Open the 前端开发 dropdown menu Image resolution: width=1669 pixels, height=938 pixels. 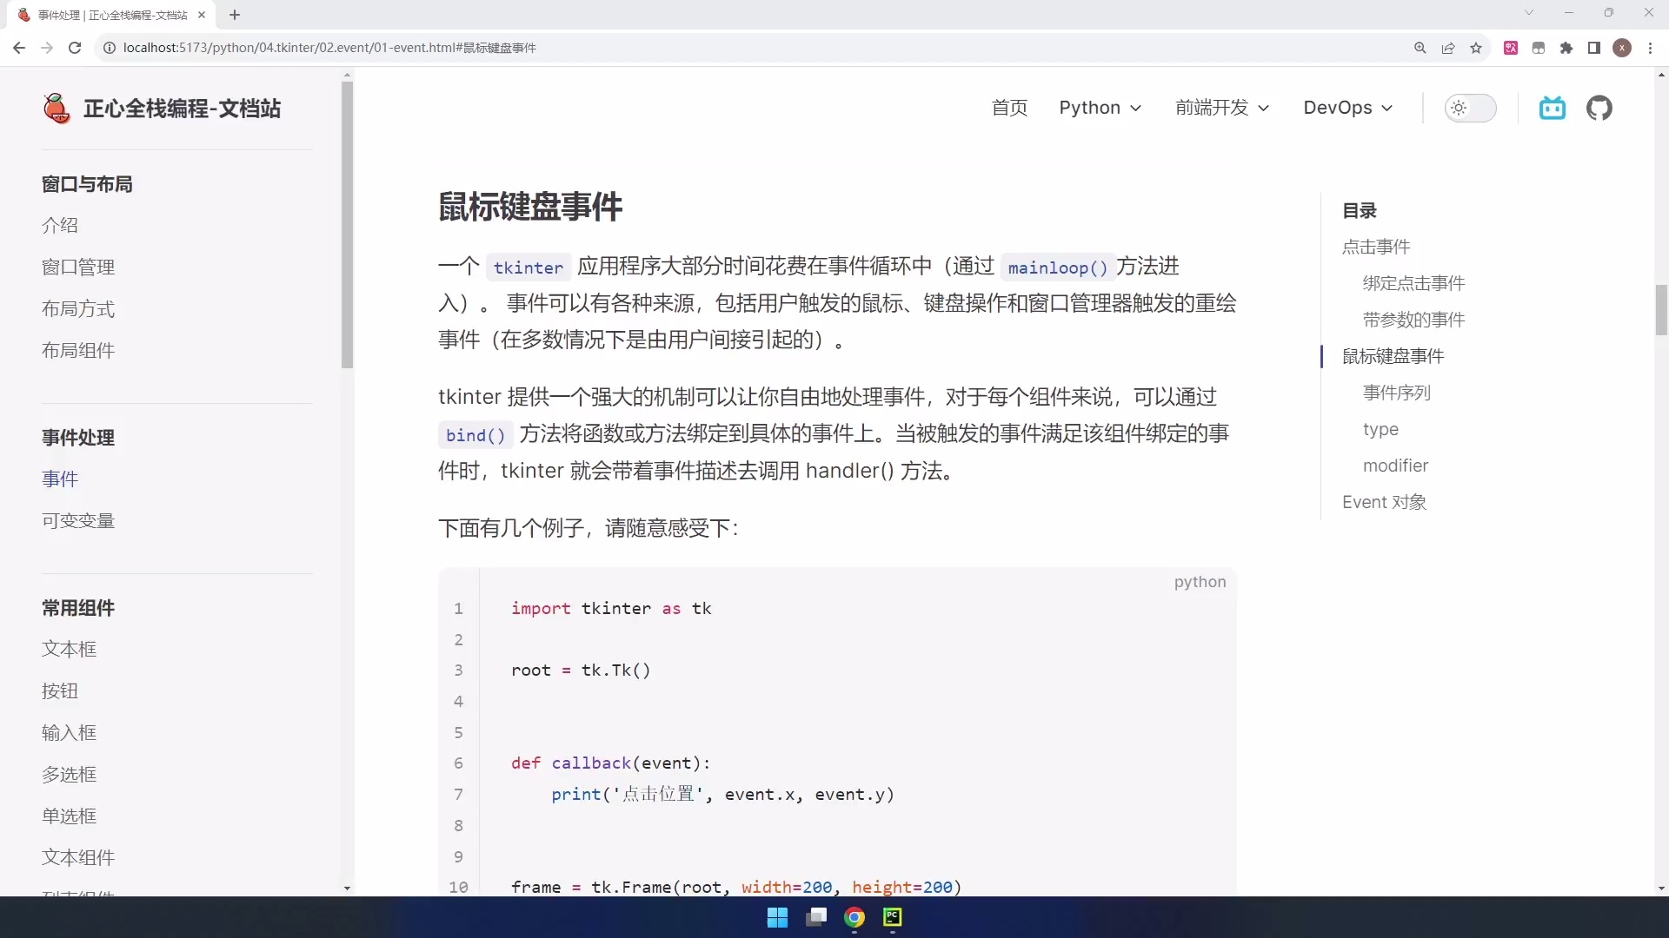pyautogui.click(x=1221, y=108)
